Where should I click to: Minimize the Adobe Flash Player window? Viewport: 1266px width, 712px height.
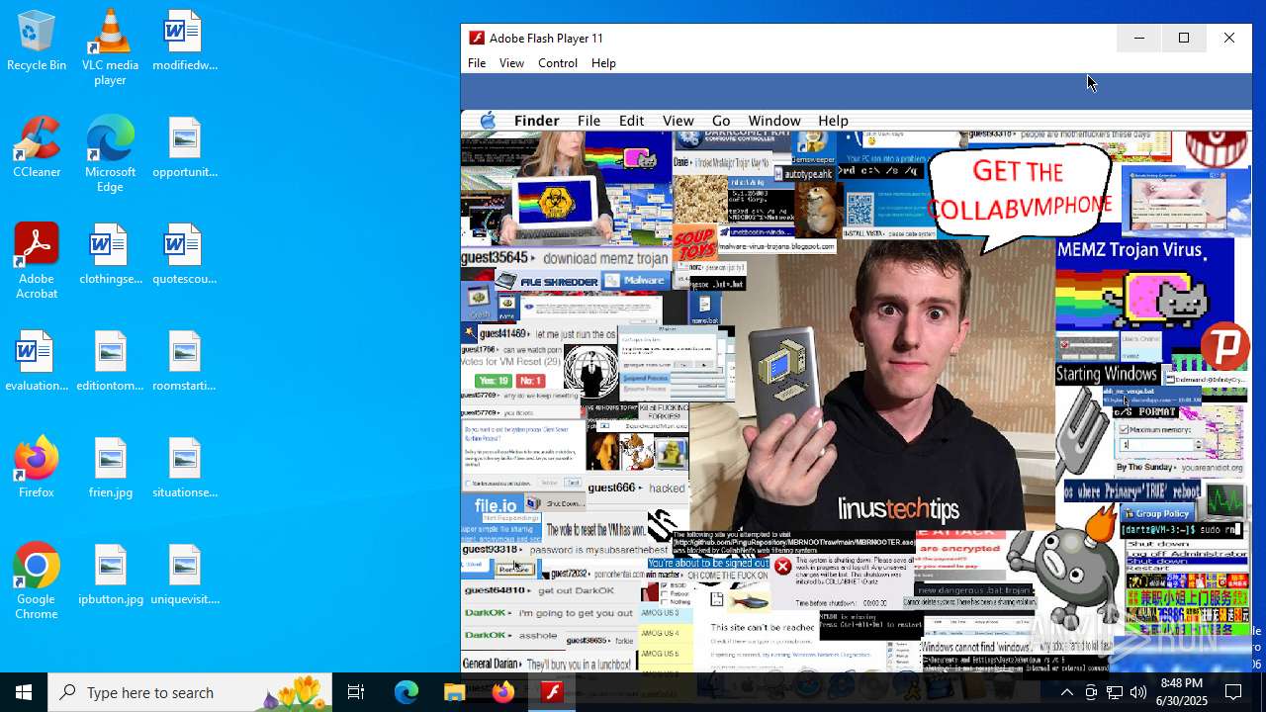pyautogui.click(x=1139, y=38)
